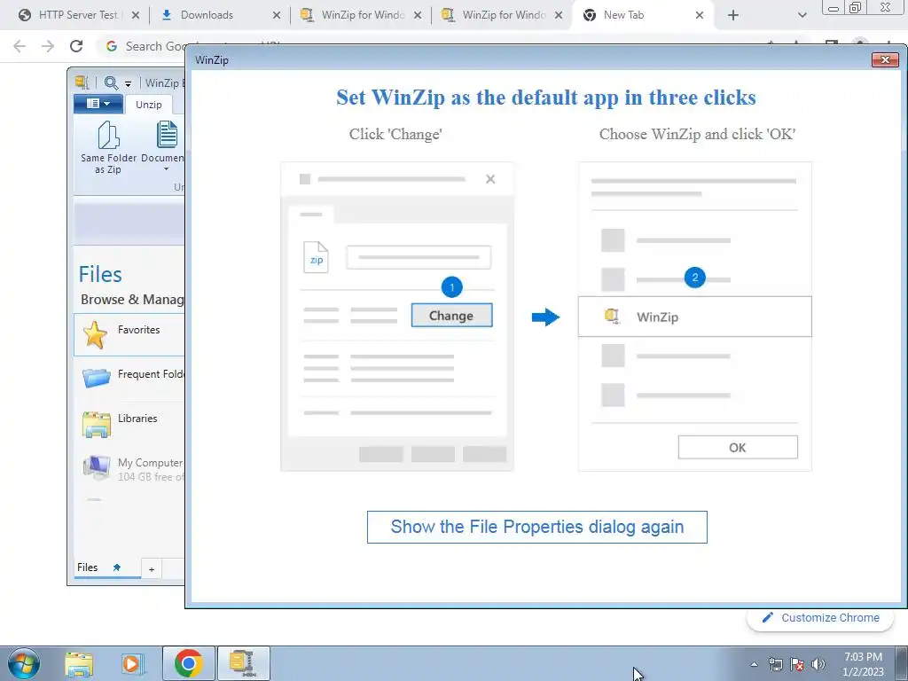Add a new tab with the plus button in WinZip
This screenshot has width=908, height=681.
pos(152,569)
